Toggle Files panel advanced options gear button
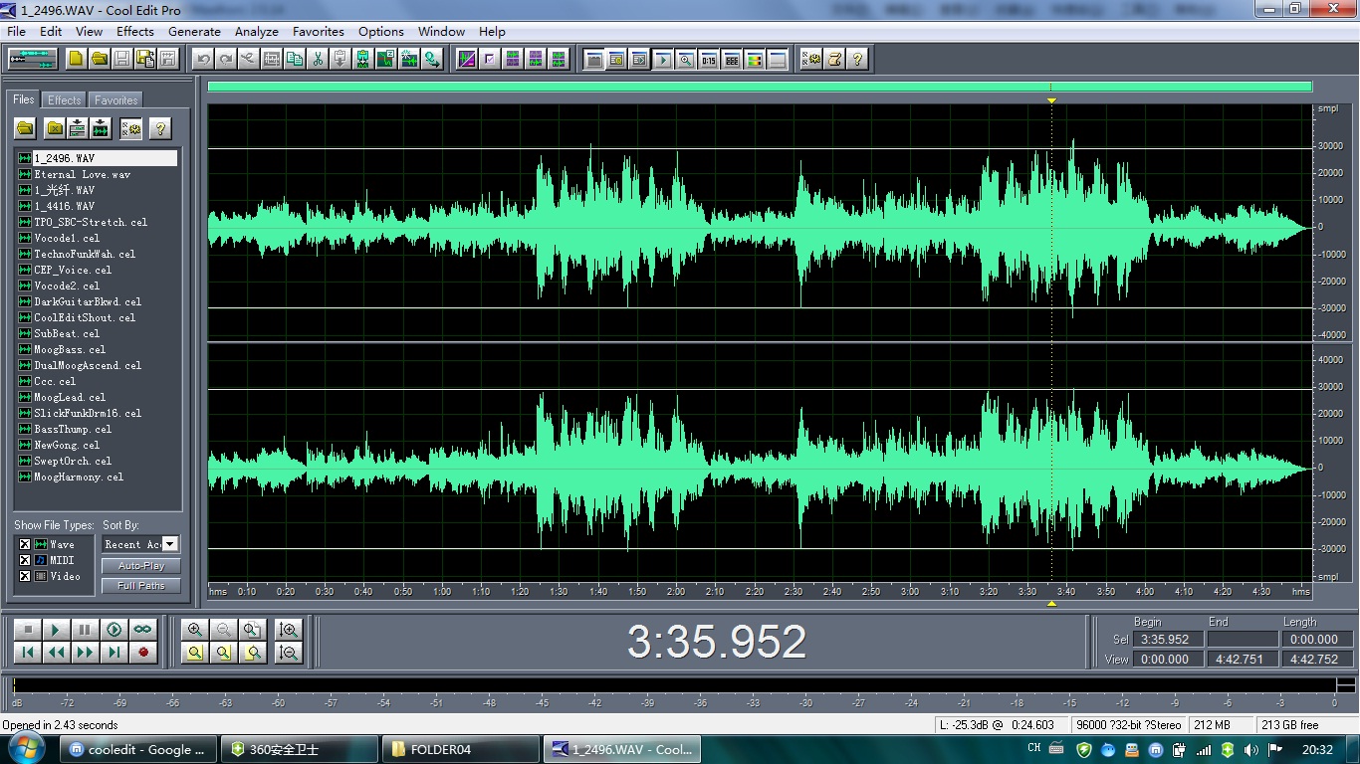 click(x=130, y=127)
